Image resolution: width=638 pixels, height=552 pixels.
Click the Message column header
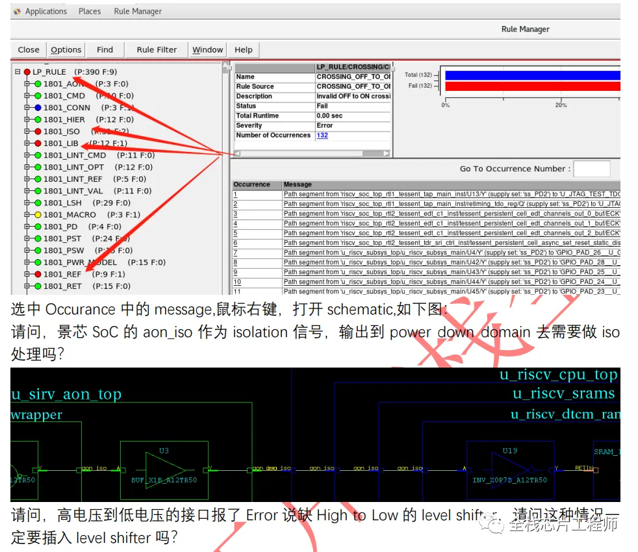pos(452,184)
